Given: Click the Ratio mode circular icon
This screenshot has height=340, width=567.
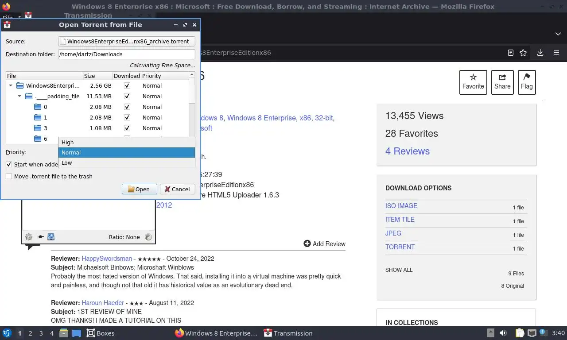Looking at the screenshot, I should point(148,237).
